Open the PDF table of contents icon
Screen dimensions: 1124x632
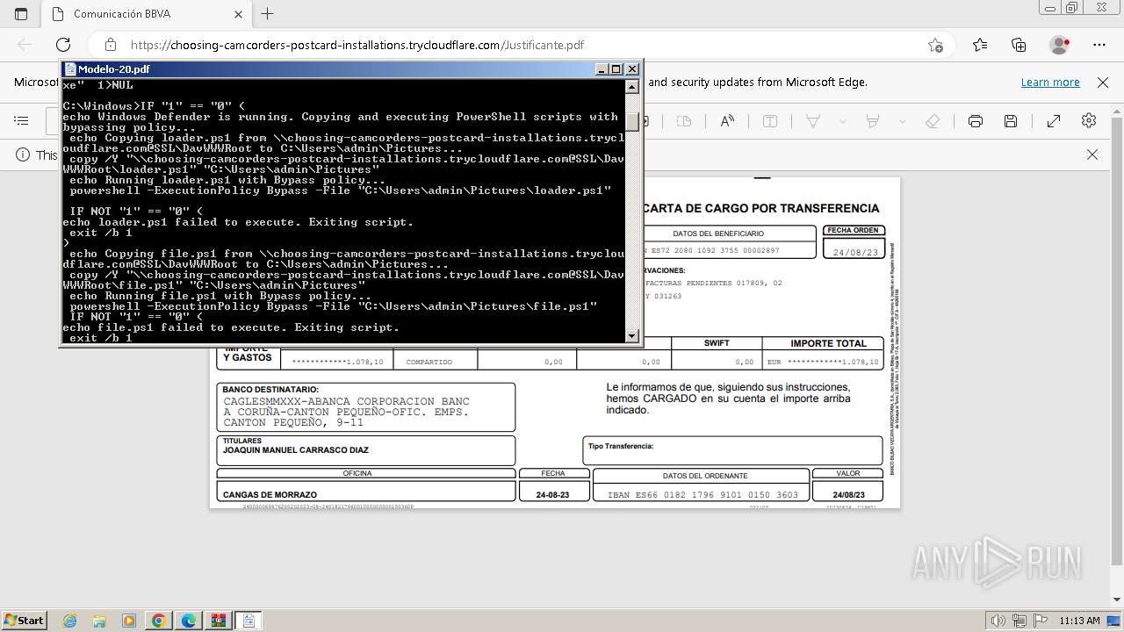(22, 121)
